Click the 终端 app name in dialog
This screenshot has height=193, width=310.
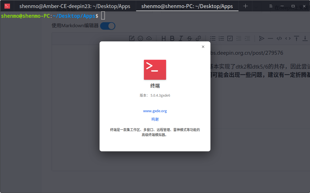[155, 86]
